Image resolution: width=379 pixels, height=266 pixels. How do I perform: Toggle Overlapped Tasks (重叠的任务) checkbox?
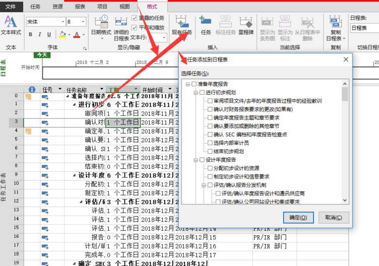135,18
